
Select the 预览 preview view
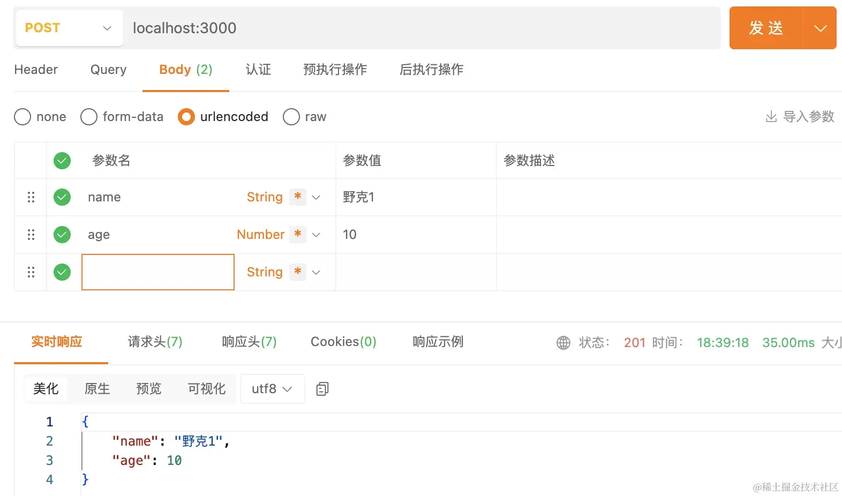pos(149,388)
